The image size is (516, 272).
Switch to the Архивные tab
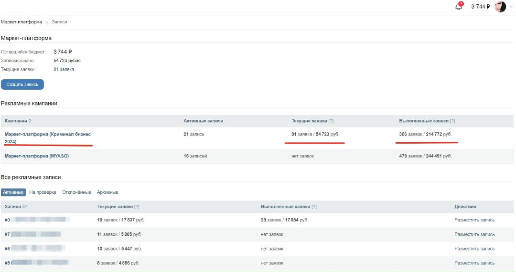[x=107, y=192]
